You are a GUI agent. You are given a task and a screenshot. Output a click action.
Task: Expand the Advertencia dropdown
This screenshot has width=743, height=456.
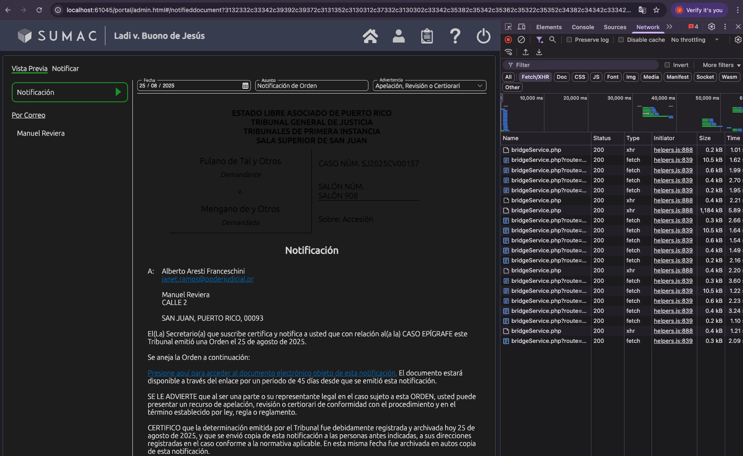point(429,86)
